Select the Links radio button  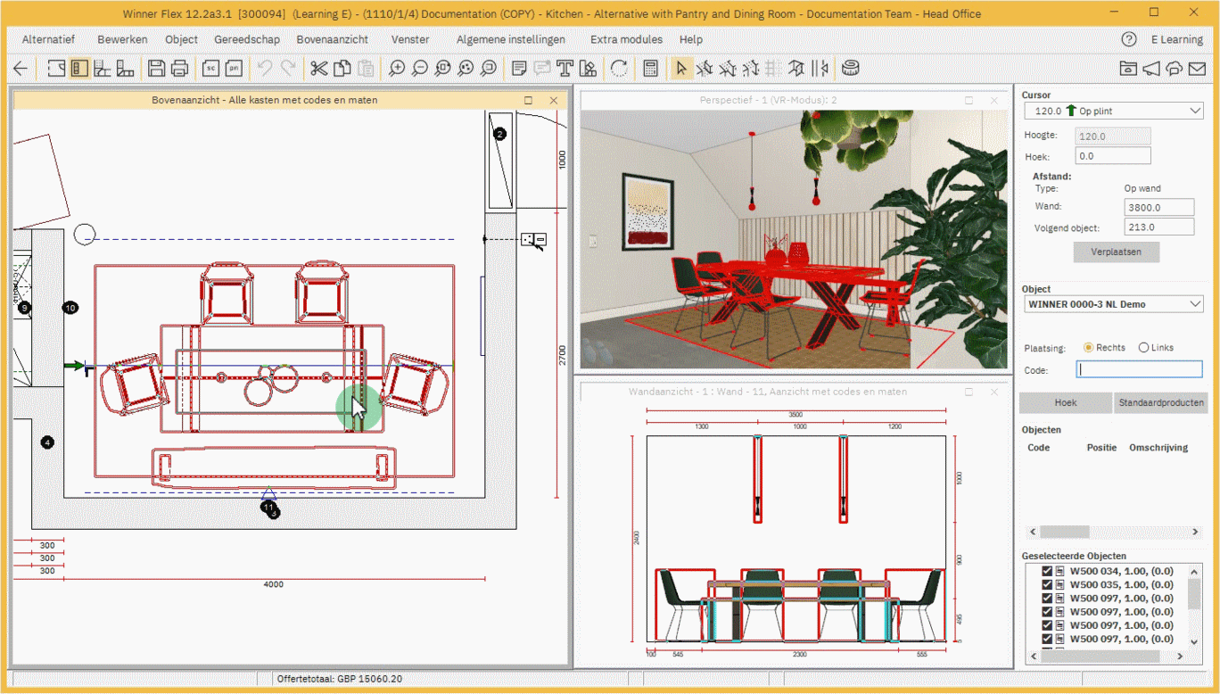pyautogui.click(x=1144, y=348)
